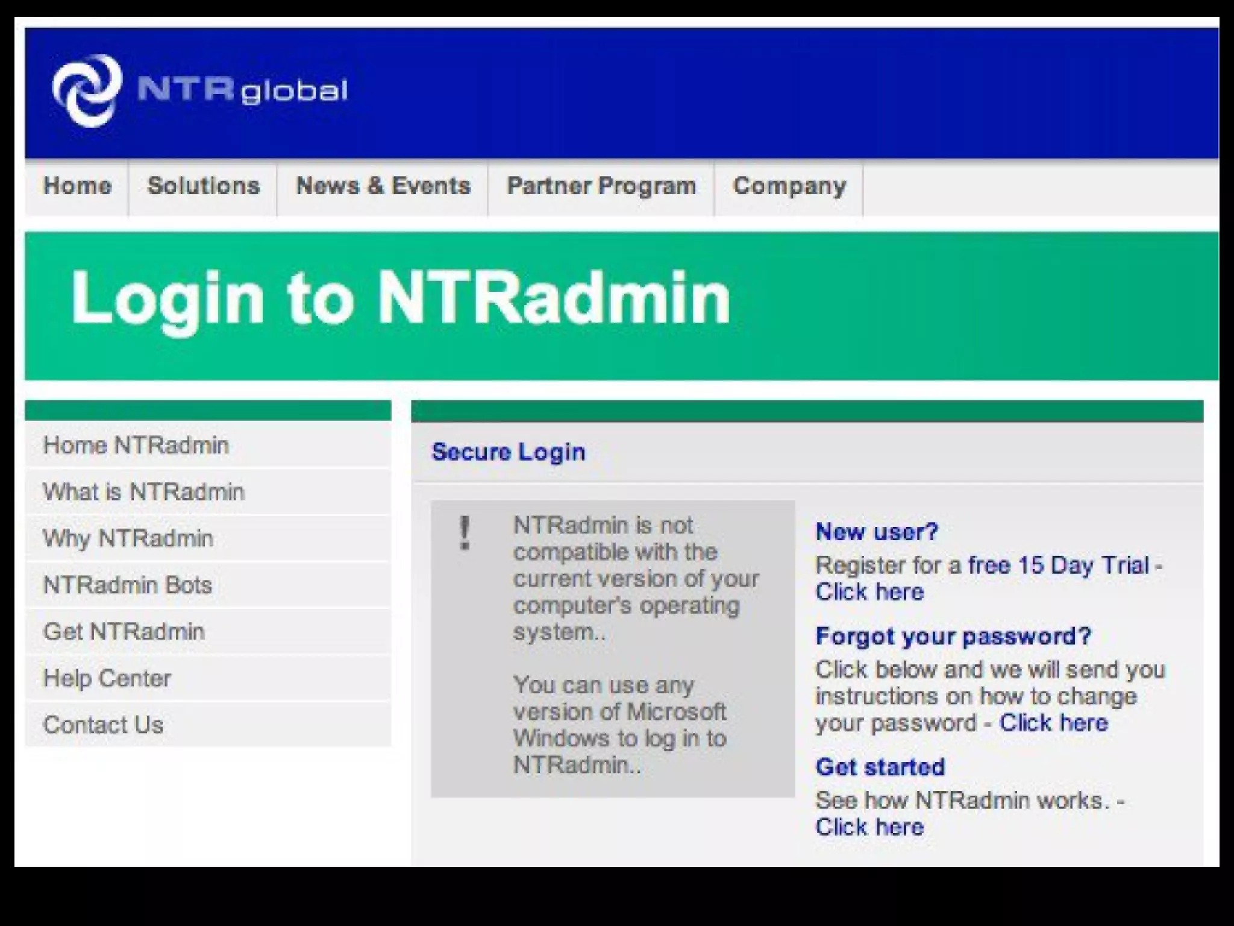The image size is (1234, 926).
Task: Choose Contact Us in sidebar
Action: tap(103, 725)
